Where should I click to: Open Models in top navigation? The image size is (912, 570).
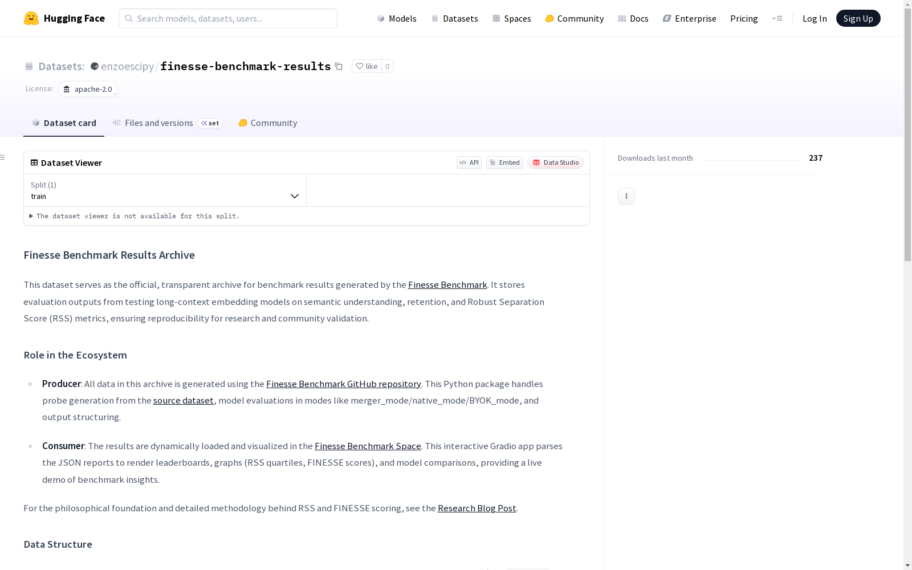pos(397,18)
